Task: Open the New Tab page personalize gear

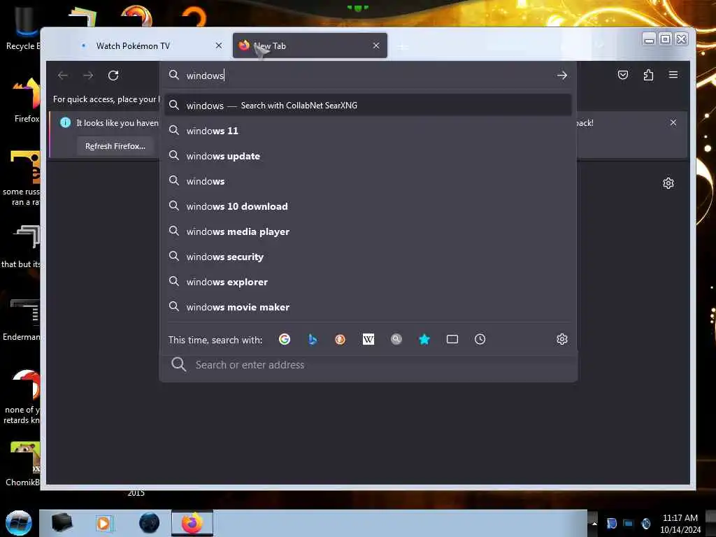Action: coord(668,184)
